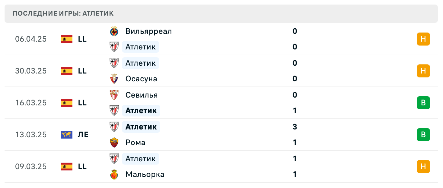Click Spain flag for the 30.03.25 match
The image size is (443, 188).
pyautogui.click(x=67, y=71)
